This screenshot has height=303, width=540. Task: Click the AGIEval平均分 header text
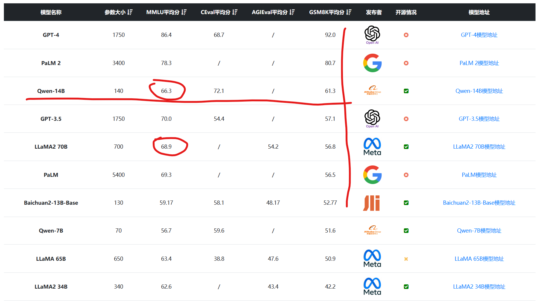(270, 12)
